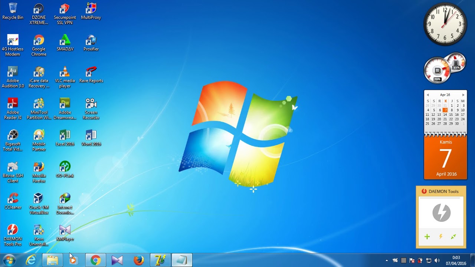Open KMPlayer taskbar icon
The width and height of the screenshot is (475, 267).
pyautogui.click(x=117, y=260)
